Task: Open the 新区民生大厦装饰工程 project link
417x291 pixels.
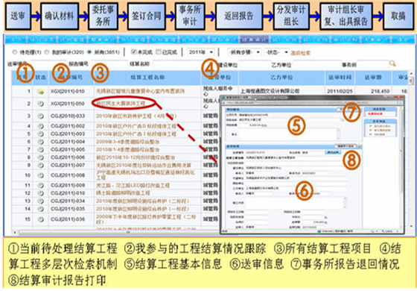Action: point(121,103)
